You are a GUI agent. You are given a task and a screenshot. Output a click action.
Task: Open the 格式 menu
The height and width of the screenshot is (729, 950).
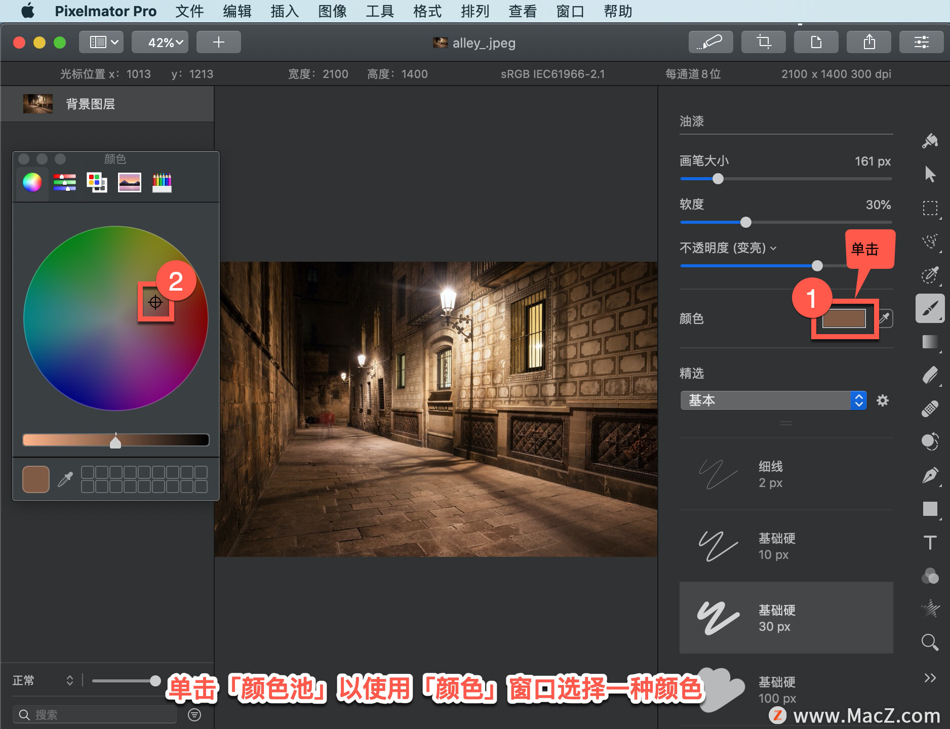pyautogui.click(x=427, y=11)
